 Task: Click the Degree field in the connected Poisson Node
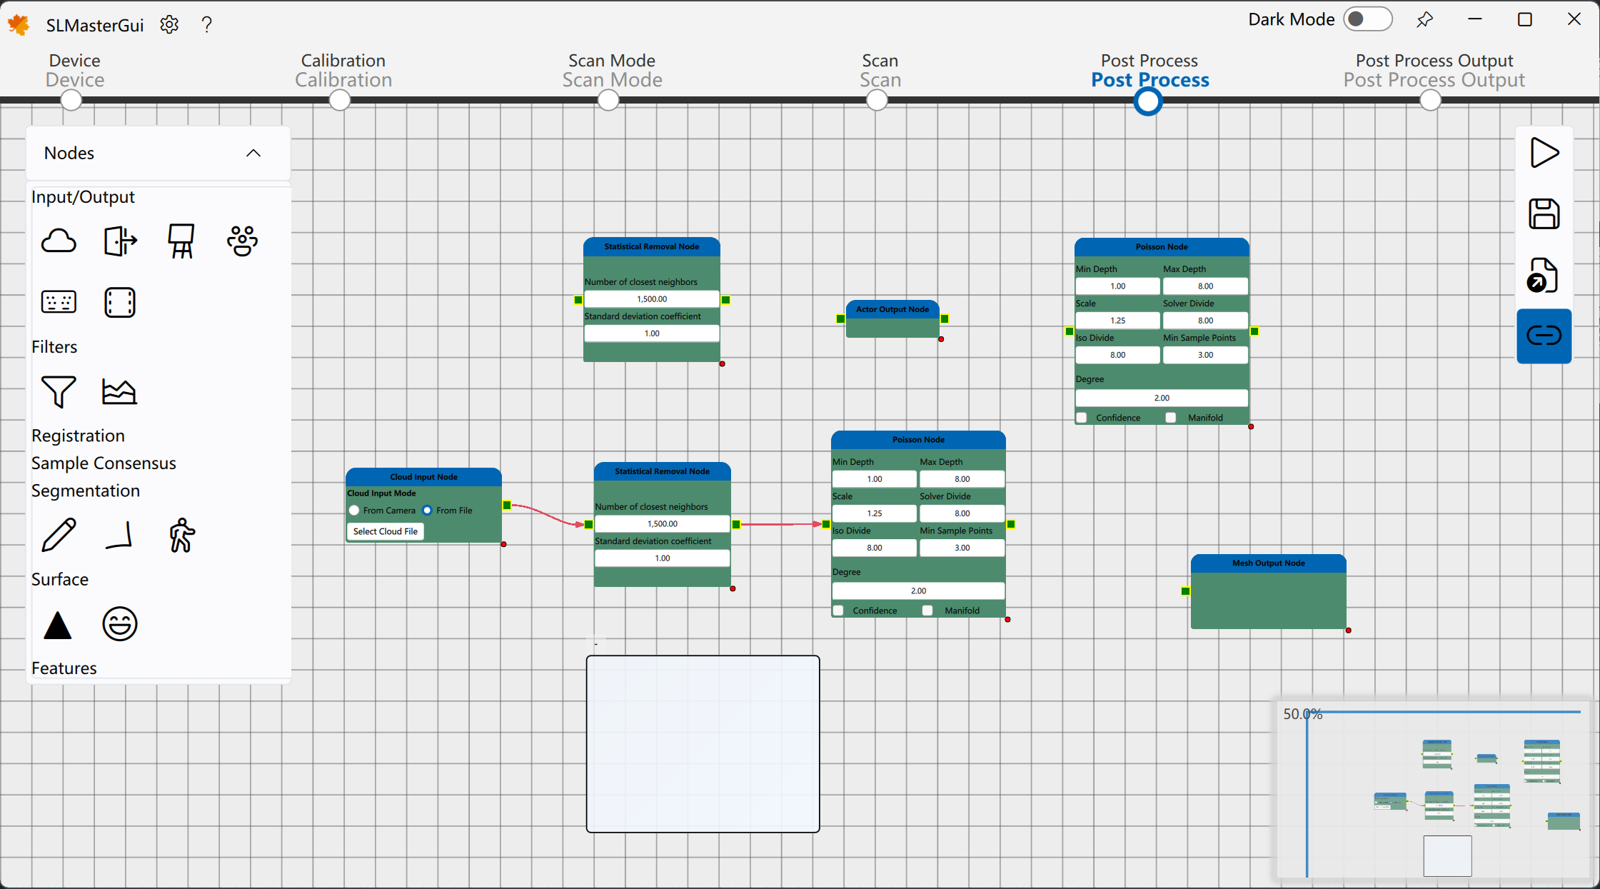tap(918, 591)
